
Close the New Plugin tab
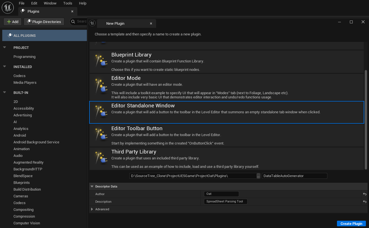coord(151,24)
